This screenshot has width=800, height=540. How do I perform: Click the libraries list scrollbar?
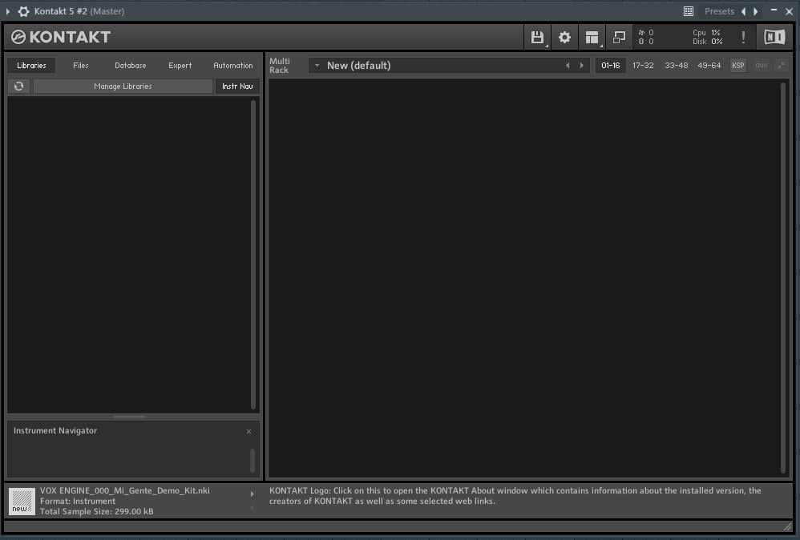point(253,254)
